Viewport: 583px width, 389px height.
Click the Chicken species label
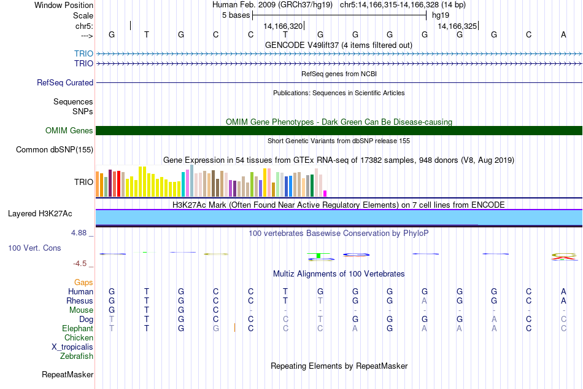[79, 337]
